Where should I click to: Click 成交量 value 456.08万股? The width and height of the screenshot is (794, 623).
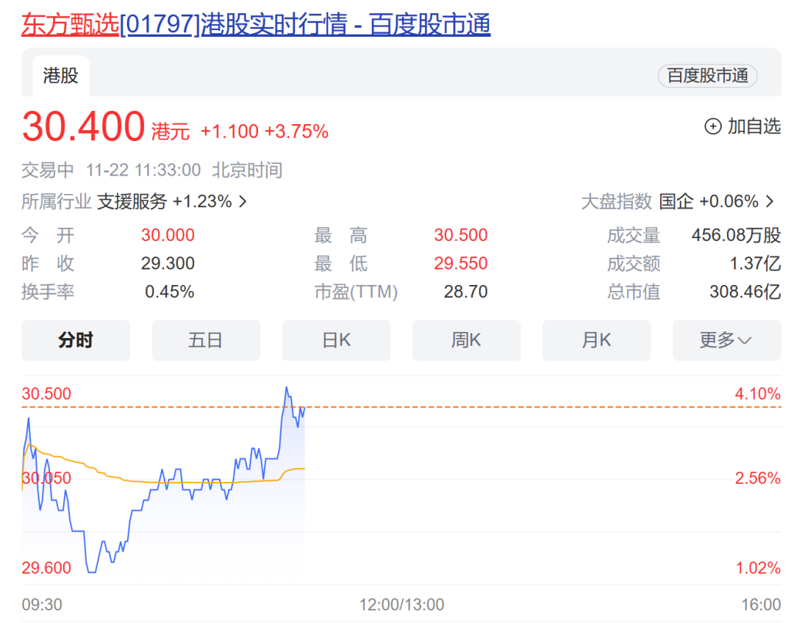[736, 235]
